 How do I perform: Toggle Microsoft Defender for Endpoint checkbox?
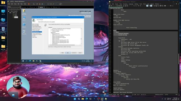(x=53, y=37)
